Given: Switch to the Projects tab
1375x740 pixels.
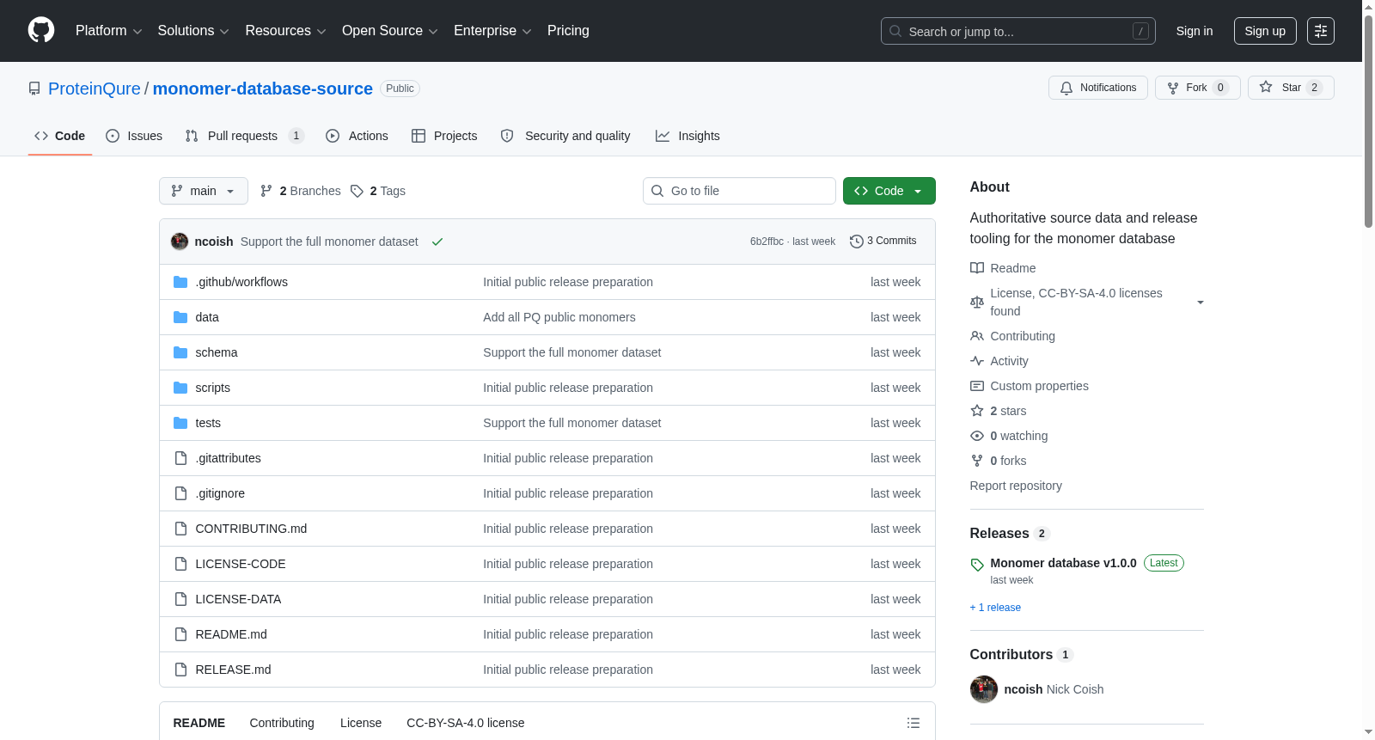Looking at the screenshot, I should 444,136.
